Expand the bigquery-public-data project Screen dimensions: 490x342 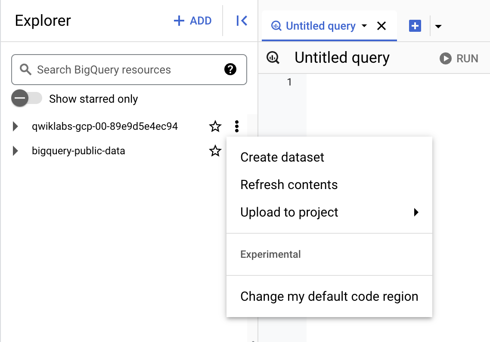click(x=15, y=151)
